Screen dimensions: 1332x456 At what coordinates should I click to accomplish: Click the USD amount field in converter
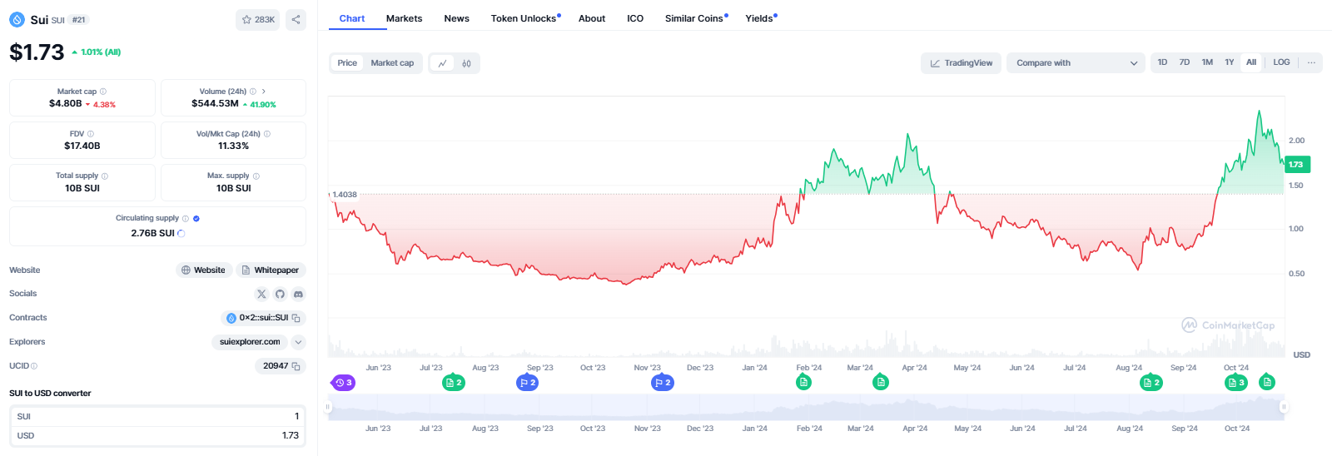point(157,436)
